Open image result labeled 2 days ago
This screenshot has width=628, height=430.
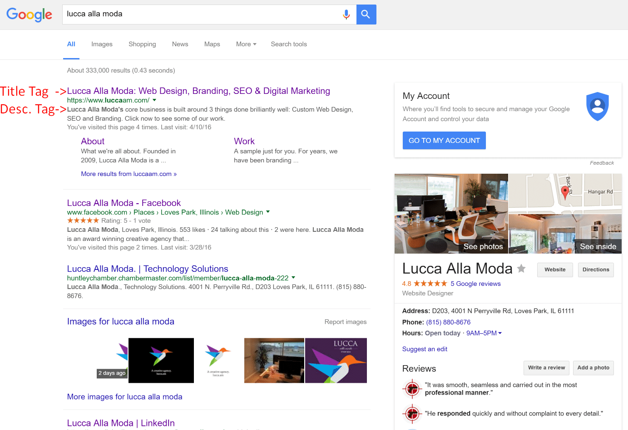click(113, 360)
